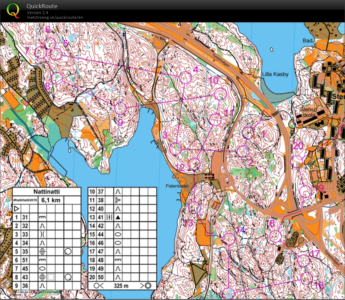Click control code 51 in row 6

click(25, 260)
